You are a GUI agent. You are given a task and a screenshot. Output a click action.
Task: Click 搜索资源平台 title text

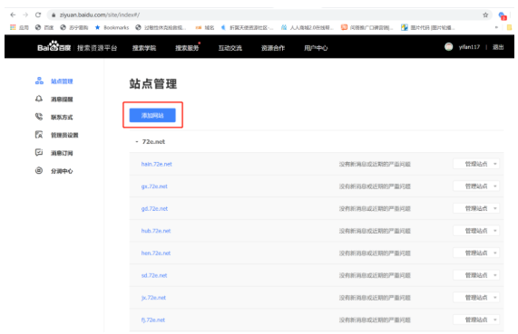click(x=97, y=48)
